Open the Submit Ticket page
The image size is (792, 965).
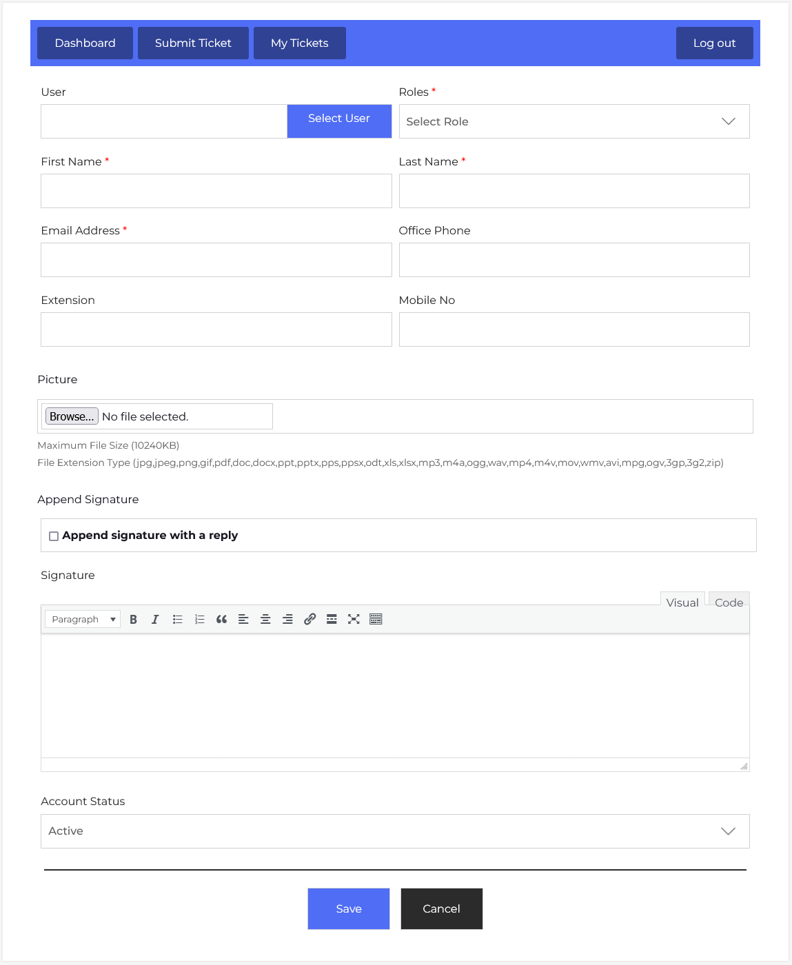pyautogui.click(x=193, y=43)
